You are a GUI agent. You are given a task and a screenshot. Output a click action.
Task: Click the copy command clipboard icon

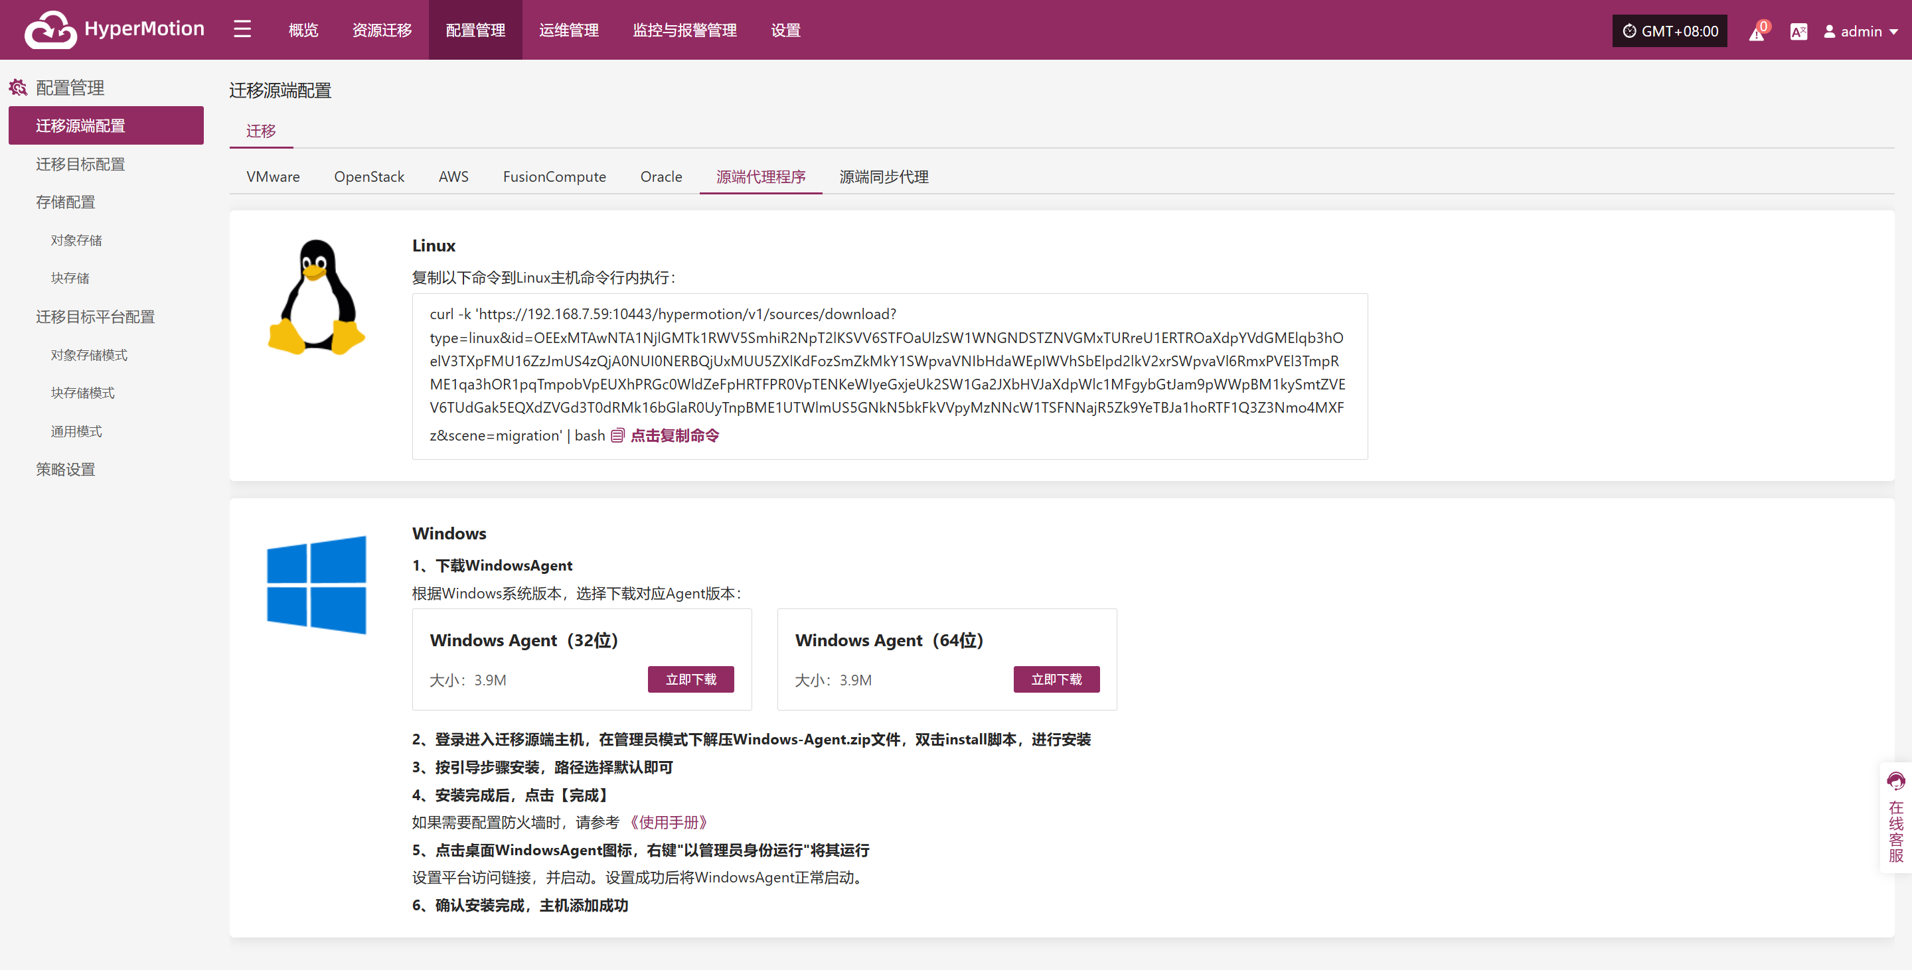(617, 435)
